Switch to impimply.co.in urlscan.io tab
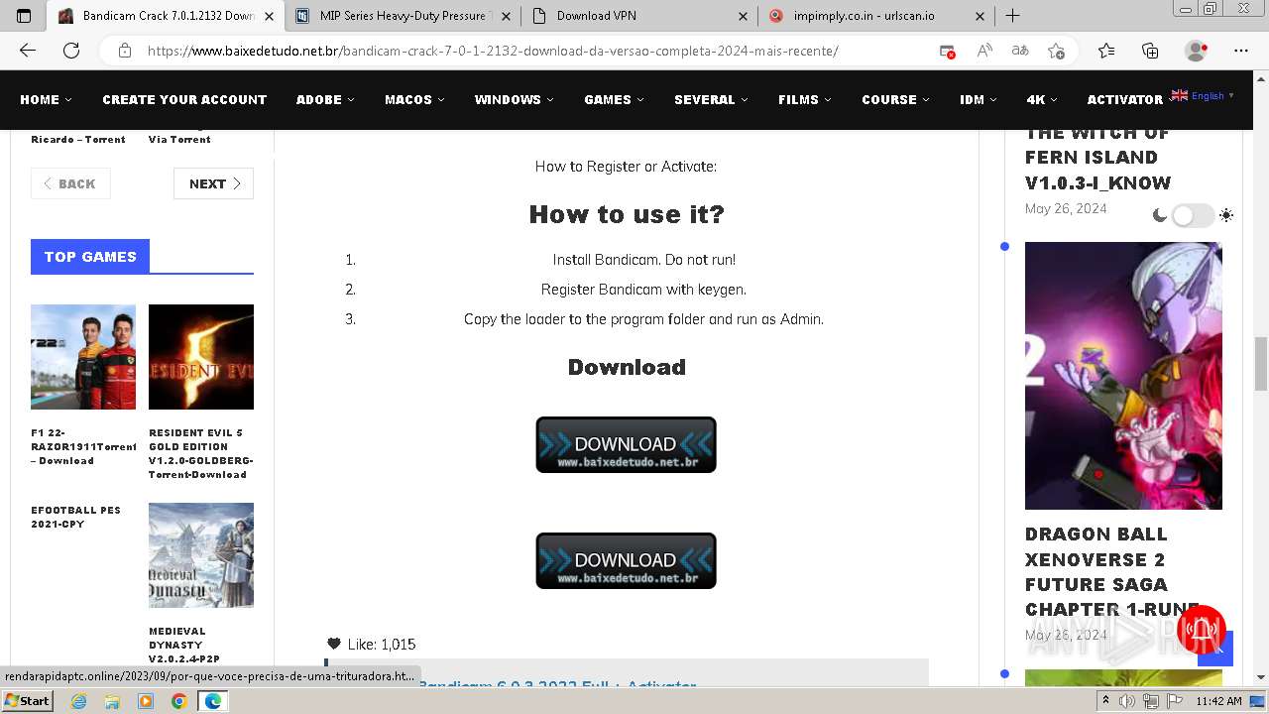 click(x=877, y=16)
